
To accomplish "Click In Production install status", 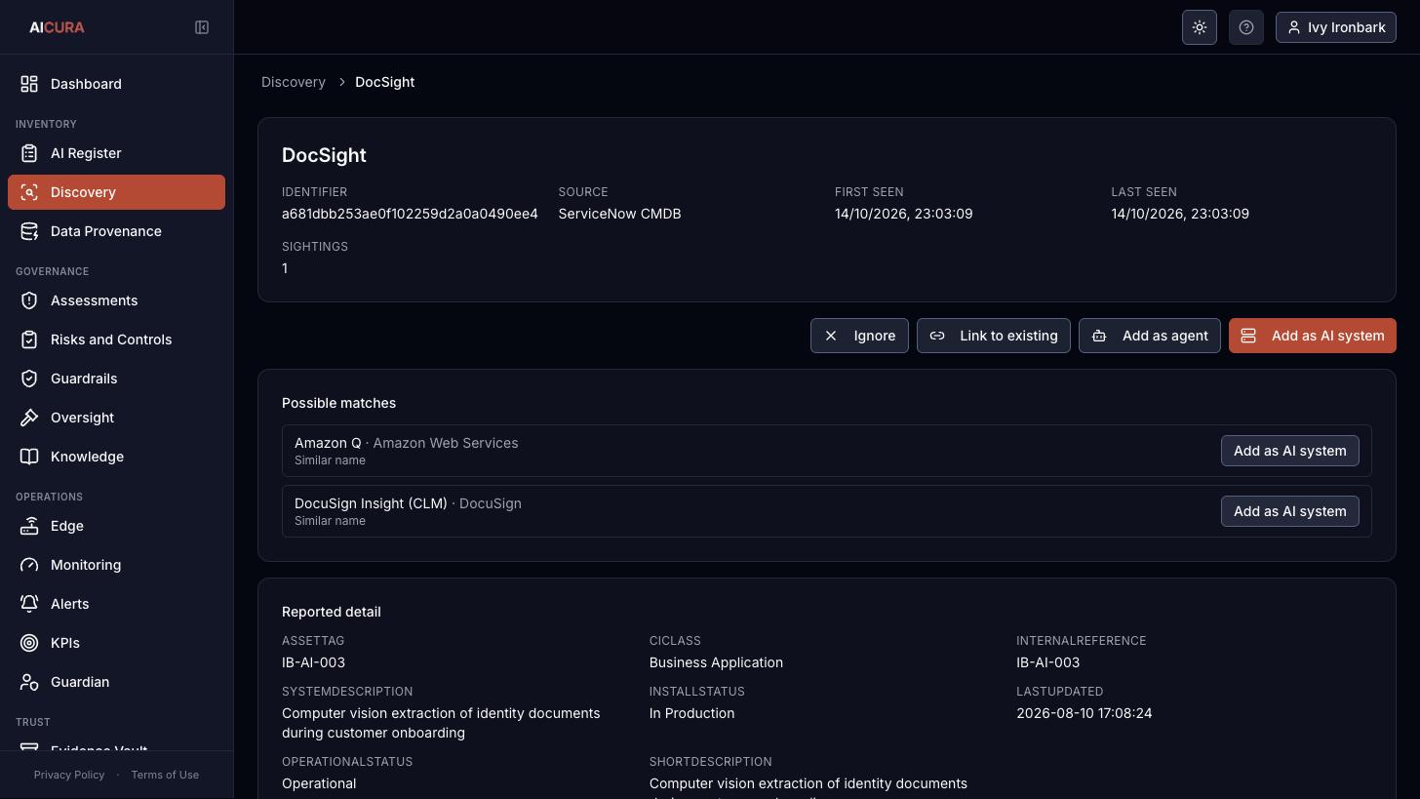I will [691, 713].
